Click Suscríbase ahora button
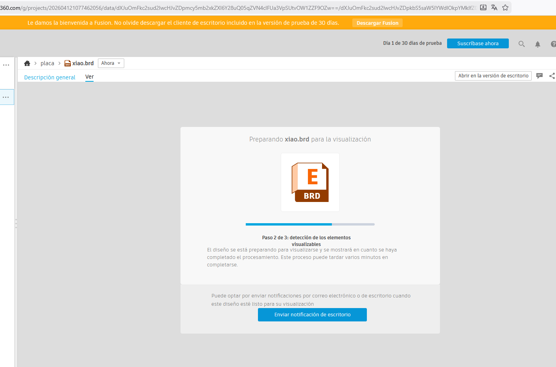Viewport: 556px width, 367px height. 478,43
